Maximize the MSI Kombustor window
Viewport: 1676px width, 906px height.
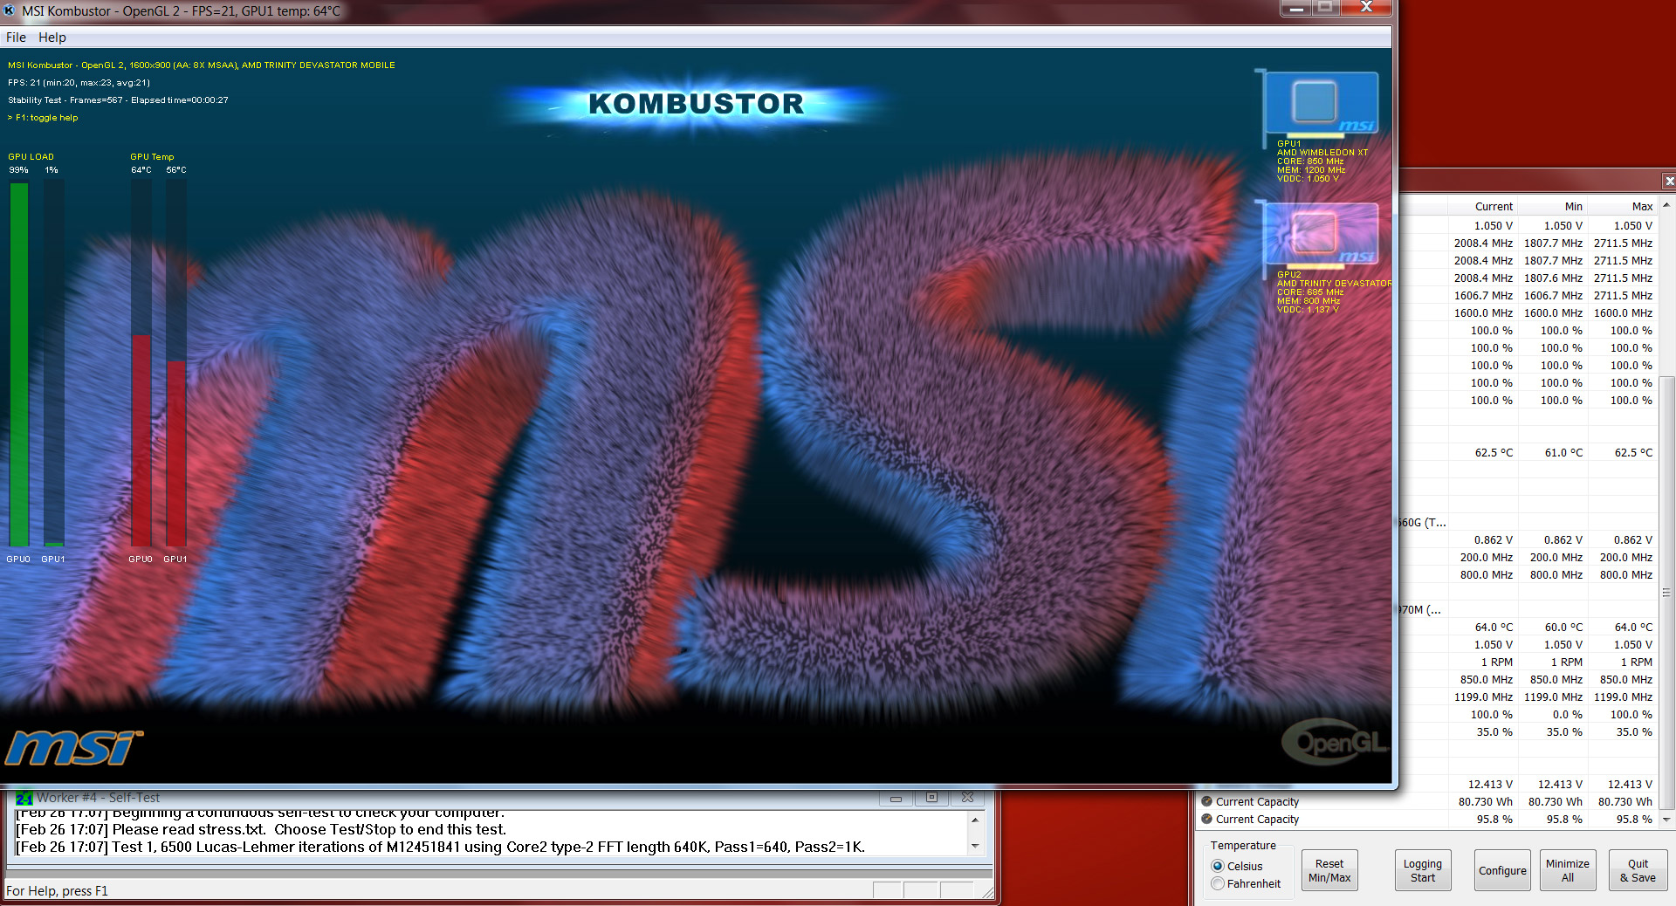point(1325,8)
